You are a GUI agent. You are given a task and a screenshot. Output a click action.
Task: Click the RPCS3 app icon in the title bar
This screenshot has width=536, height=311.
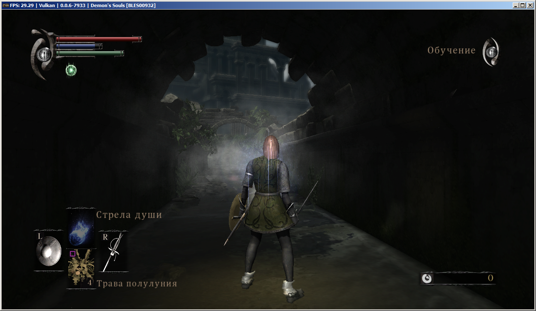(x=5, y=5)
